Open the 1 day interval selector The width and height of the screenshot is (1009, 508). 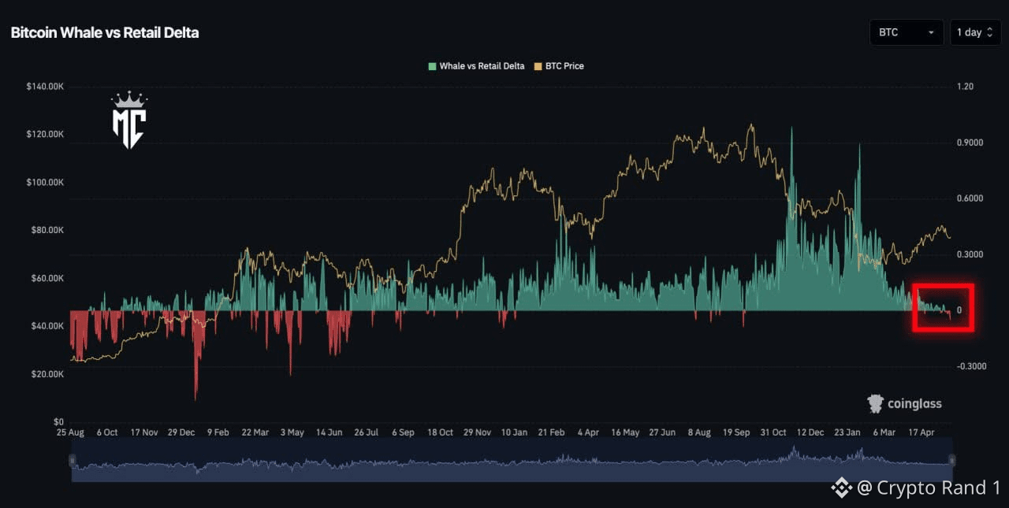pos(975,32)
